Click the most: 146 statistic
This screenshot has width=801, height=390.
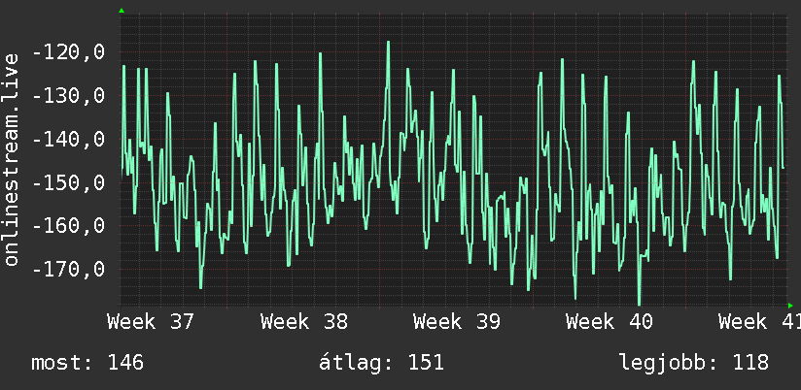[x=87, y=363]
